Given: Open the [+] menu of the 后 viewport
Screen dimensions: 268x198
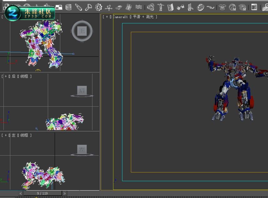Looking at the screenshot, I should pyautogui.click(x=6, y=76).
